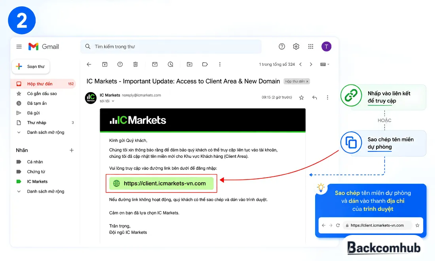The image size is (435, 261).
Task: Reply using the reply arrow icon
Action: pos(314,97)
